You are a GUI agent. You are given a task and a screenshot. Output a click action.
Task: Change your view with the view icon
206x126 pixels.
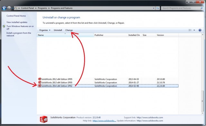tap(190, 30)
